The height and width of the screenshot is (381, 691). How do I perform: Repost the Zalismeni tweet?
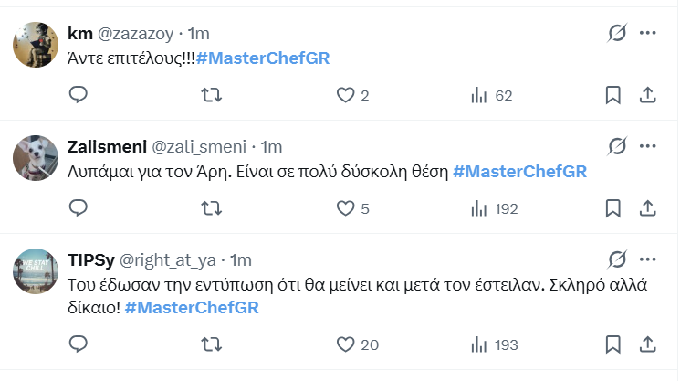(211, 208)
